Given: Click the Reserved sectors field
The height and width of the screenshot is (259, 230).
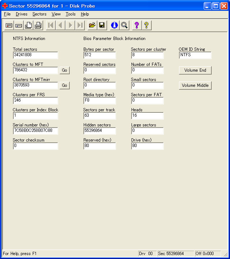Looking at the screenshot, I should coord(100,70).
